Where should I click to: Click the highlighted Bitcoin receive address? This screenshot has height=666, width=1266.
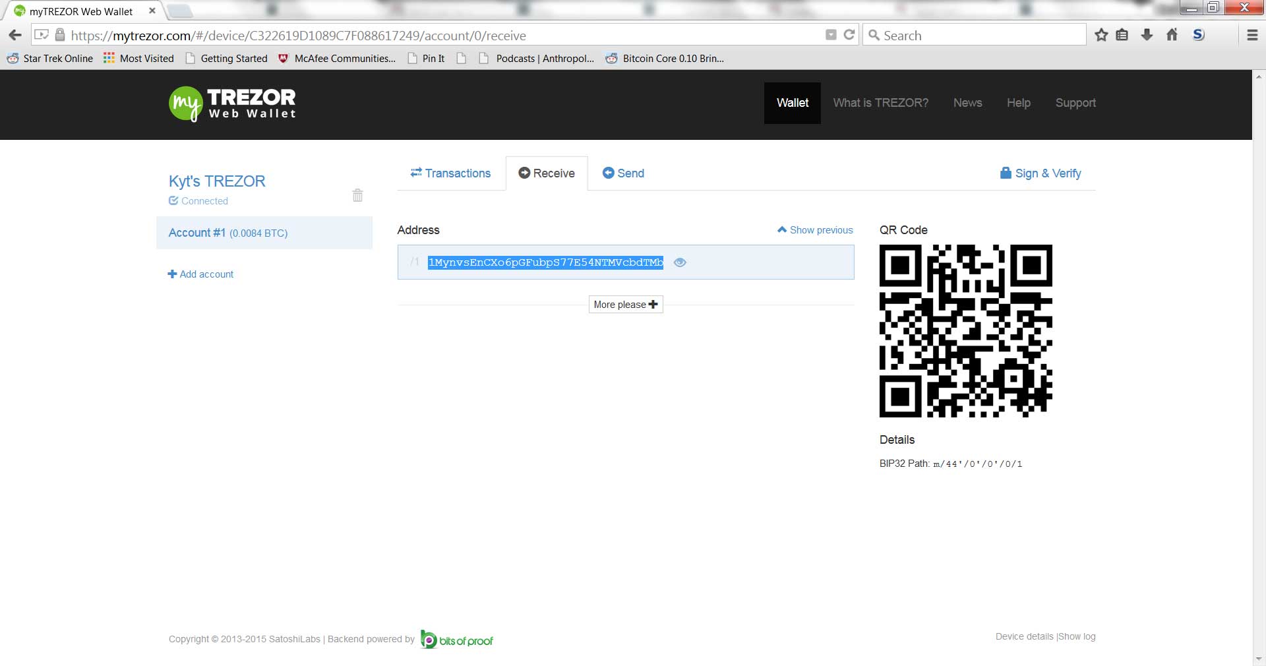[546, 262]
